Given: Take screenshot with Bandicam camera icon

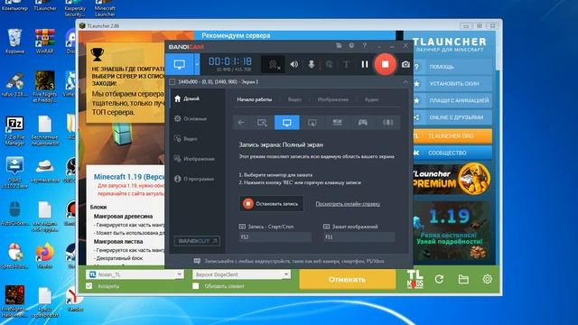Looking at the screenshot, I should coord(406,64).
